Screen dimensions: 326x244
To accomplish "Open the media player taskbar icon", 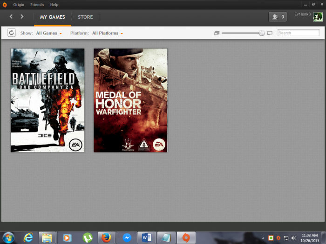I will [67, 238].
